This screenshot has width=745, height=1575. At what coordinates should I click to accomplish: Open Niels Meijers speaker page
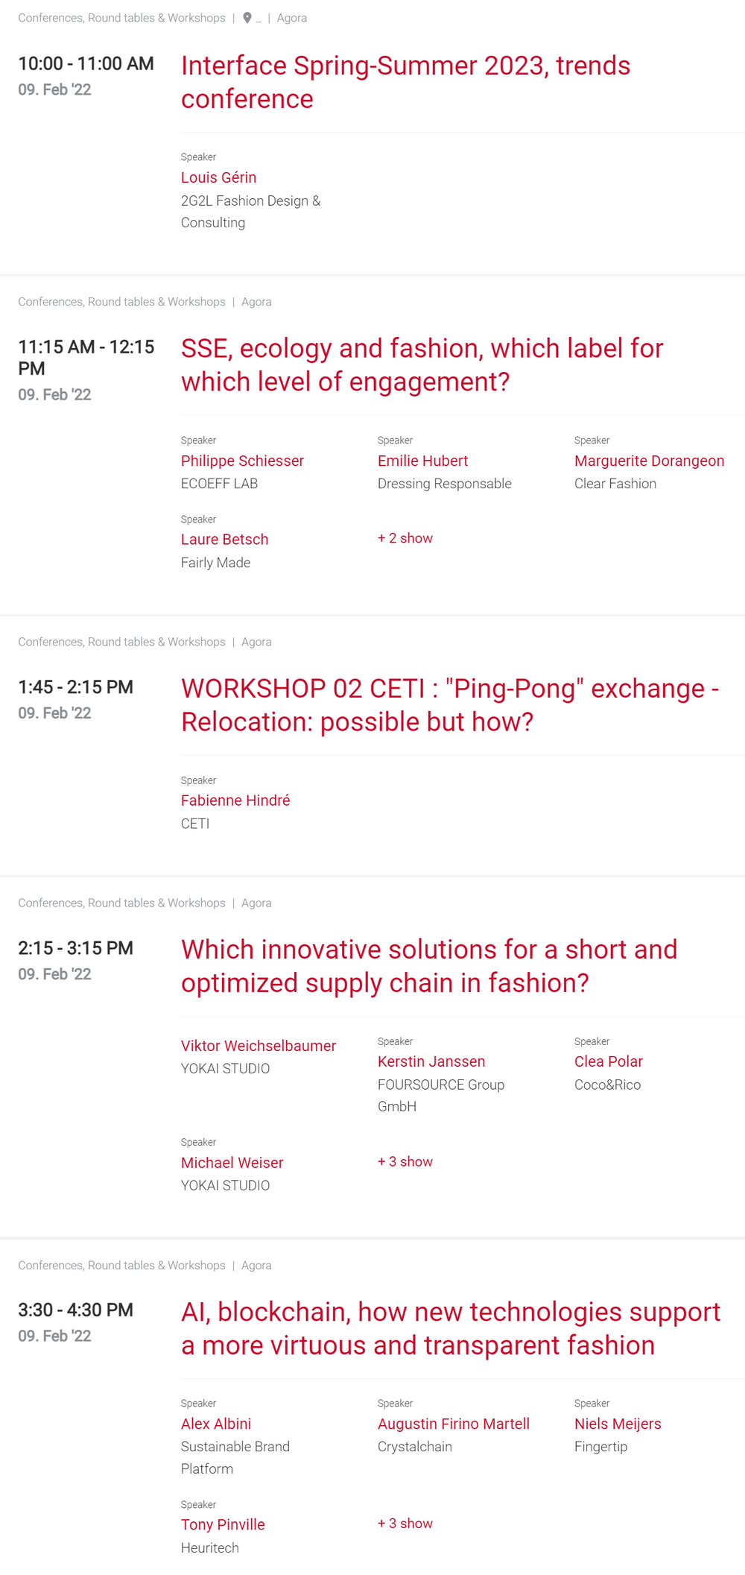coord(618,1424)
